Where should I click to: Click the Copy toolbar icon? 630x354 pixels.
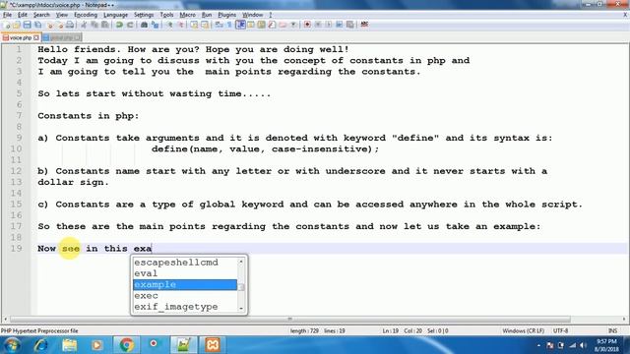pyautogui.click(x=94, y=25)
